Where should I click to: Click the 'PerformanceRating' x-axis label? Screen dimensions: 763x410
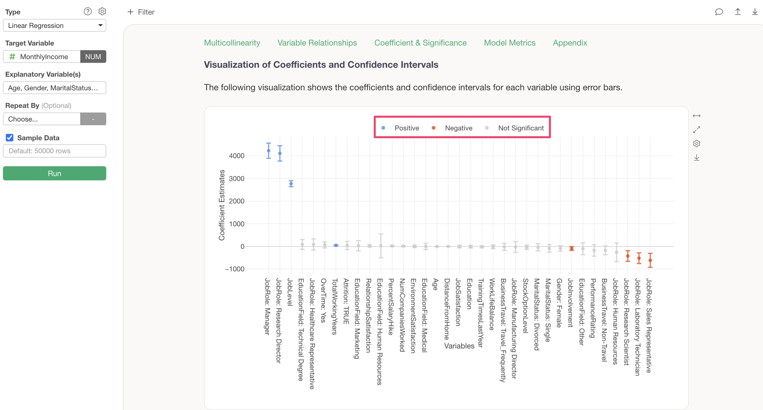[593, 308]
